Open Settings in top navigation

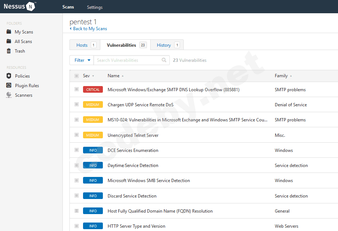tap(95, 7)
